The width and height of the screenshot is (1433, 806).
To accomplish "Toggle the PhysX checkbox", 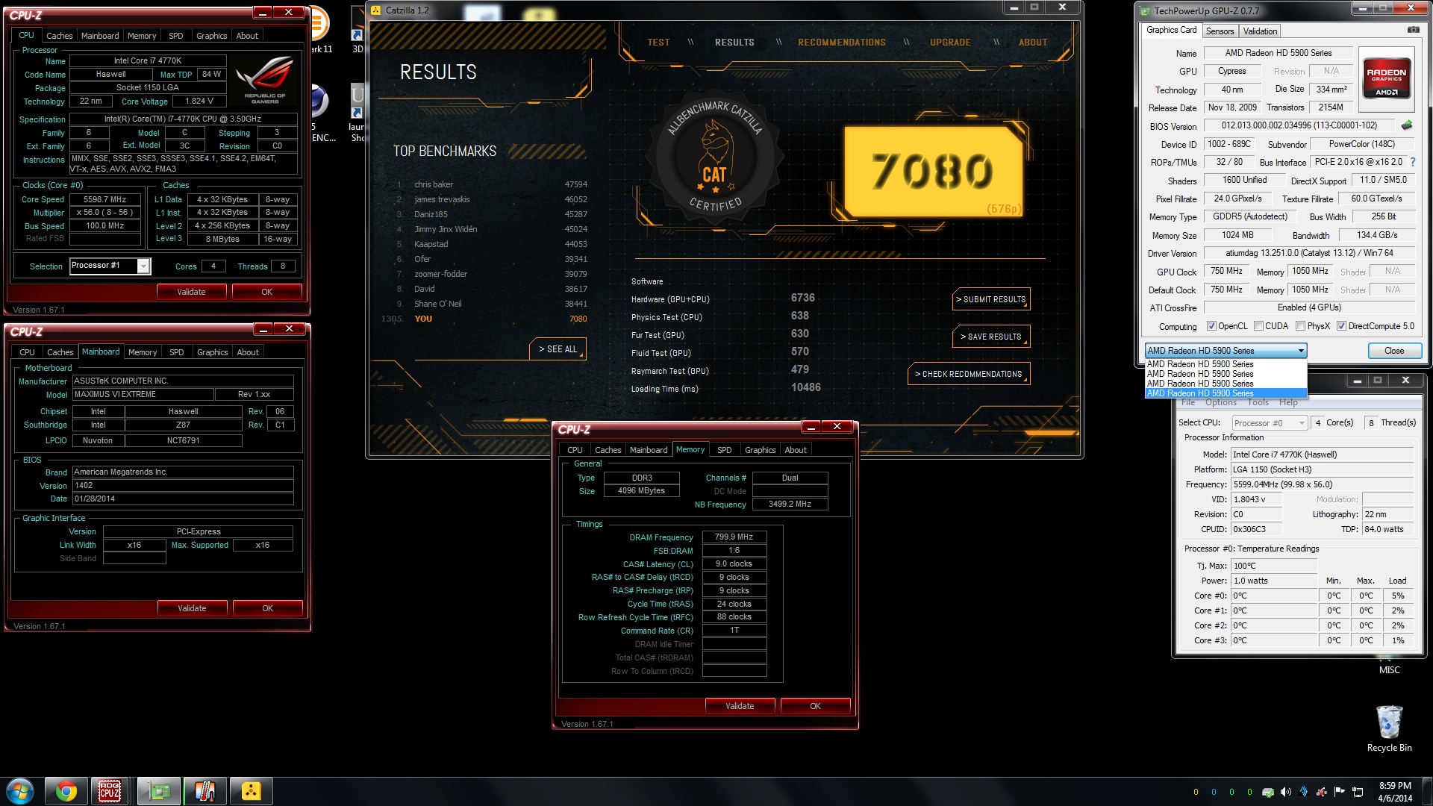I will pyautogui.click(x=1301, y=326).
